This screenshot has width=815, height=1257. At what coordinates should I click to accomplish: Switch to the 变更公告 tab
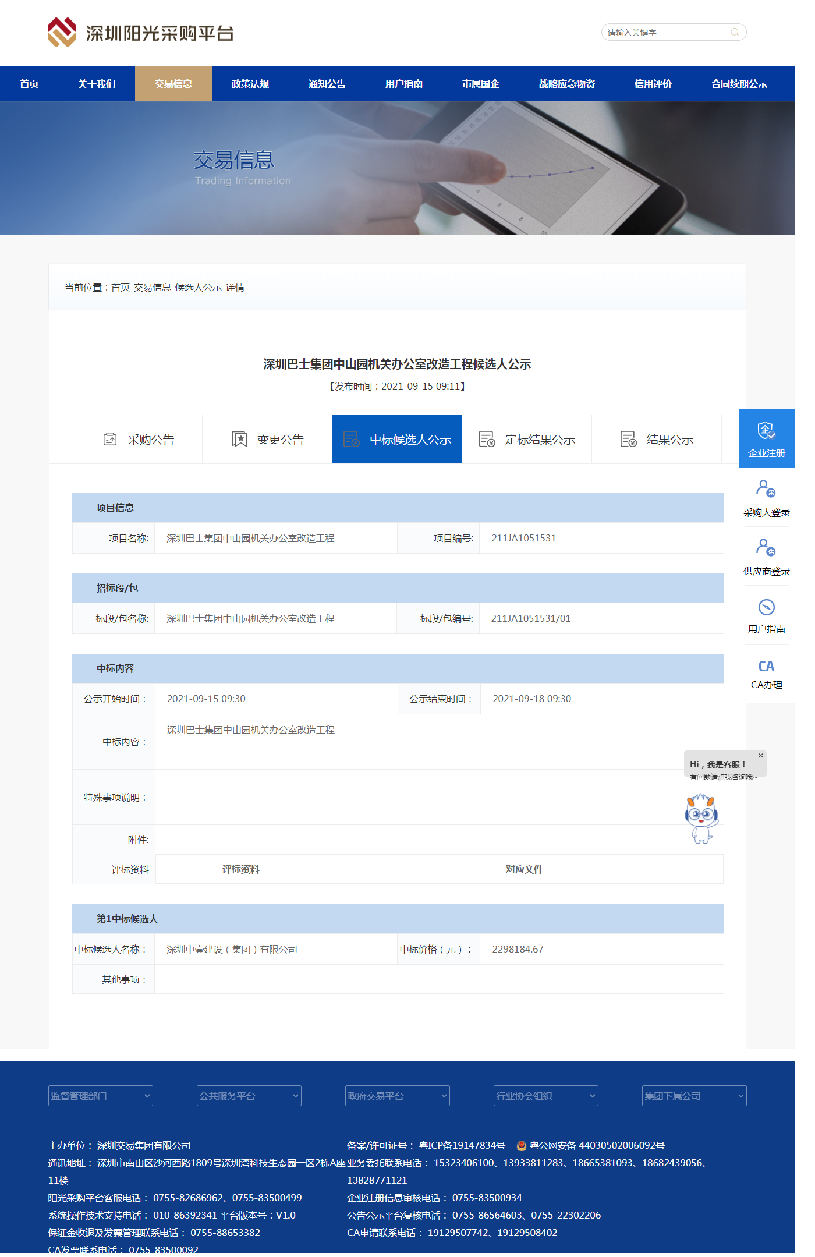point(267,439)
